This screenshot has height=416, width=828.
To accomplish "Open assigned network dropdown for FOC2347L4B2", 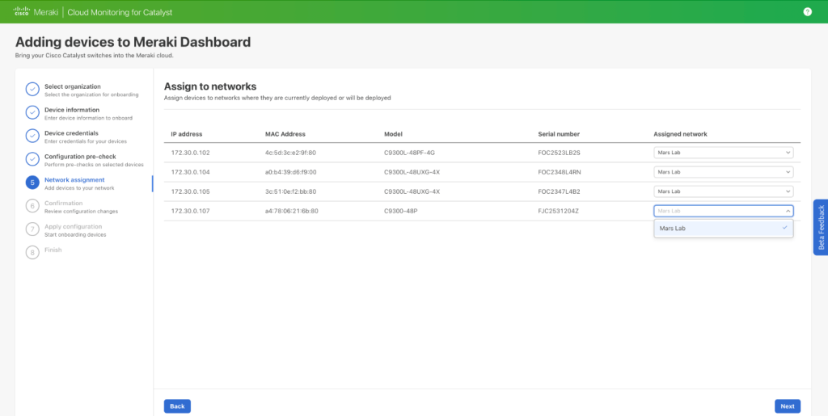I will pyautogui.click(x=723, y=191).
